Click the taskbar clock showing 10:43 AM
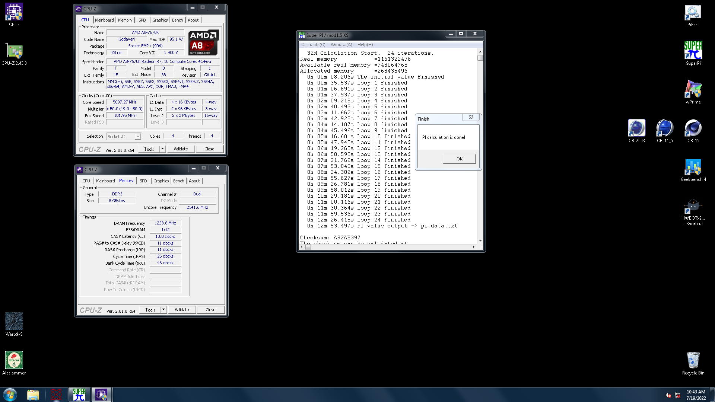The width and height of the screenshot is (715, 402). coord(696,395)
